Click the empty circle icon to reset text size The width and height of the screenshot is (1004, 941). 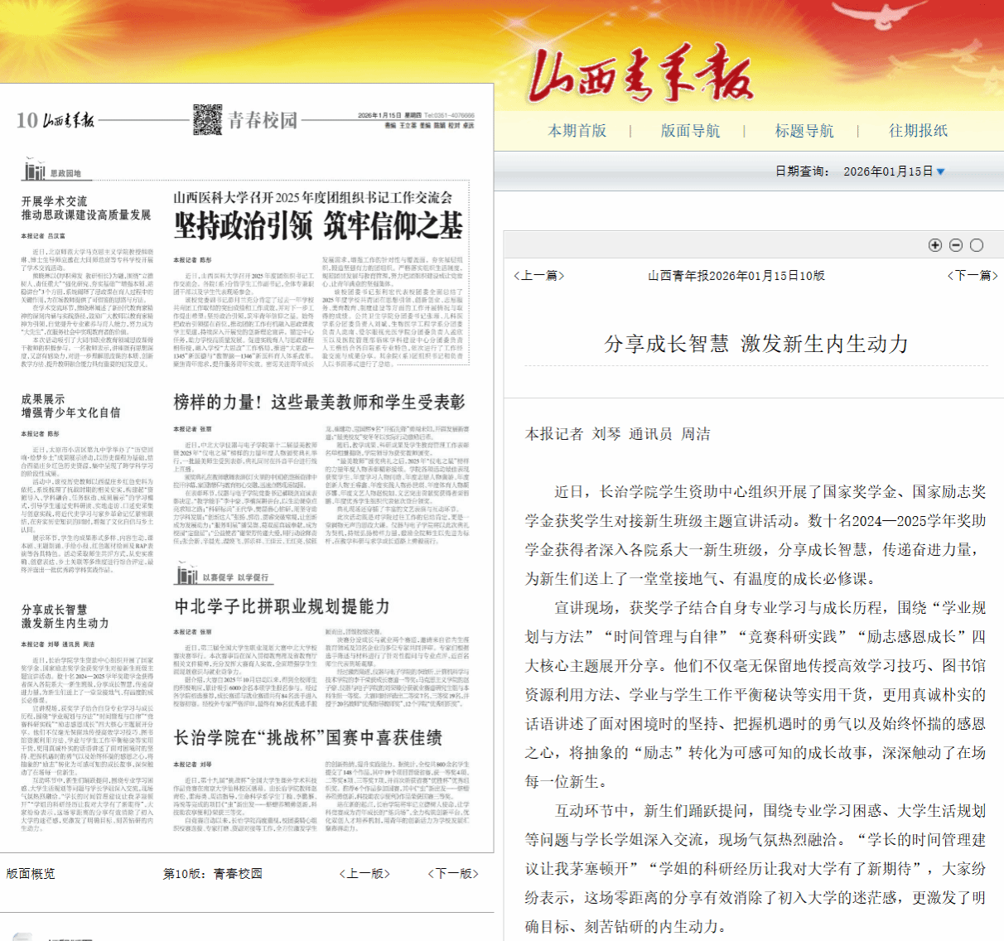tap(977, 245)
